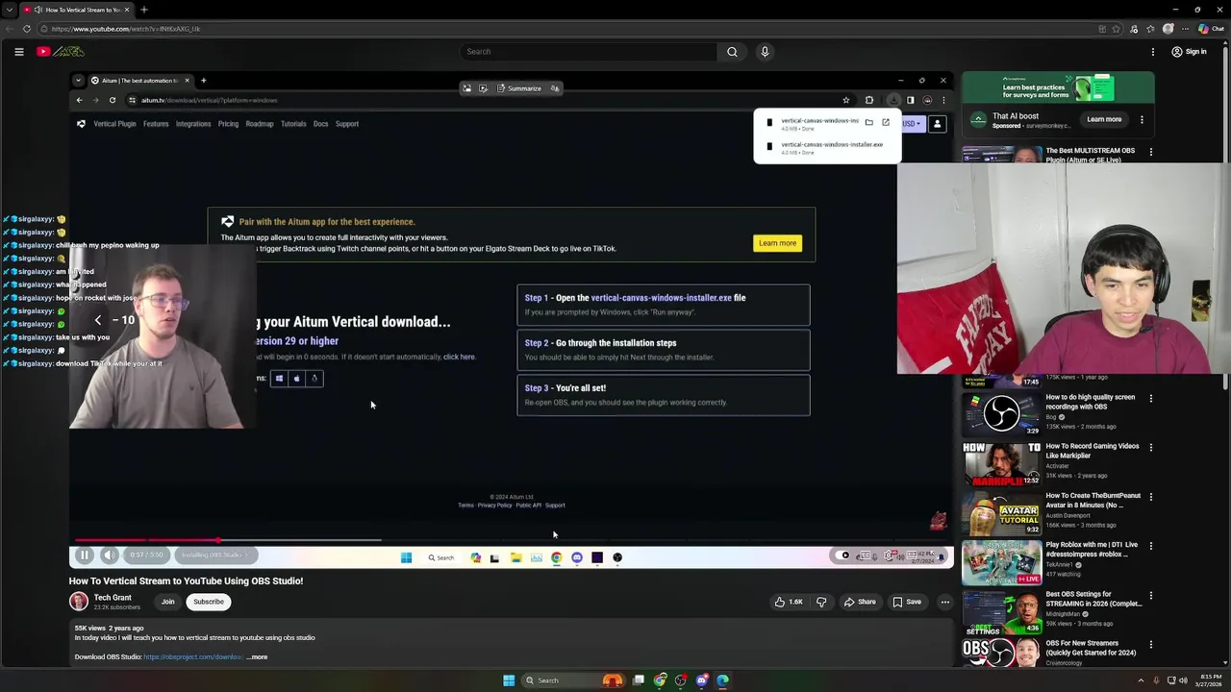This screenshot has width=1231, height=692.
Task: Select the How To Vertical Stream browser tab
Action: pos(77,10)
